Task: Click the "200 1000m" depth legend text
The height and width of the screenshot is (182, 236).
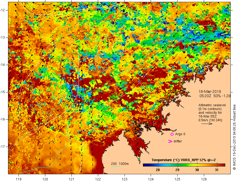Action: (120, 164)
